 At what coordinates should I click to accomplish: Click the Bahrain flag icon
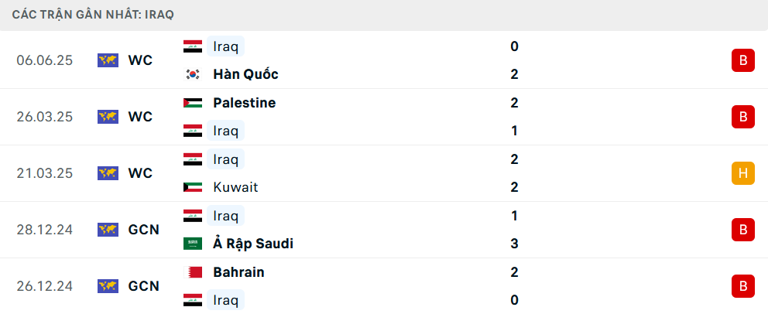point(193,272)
